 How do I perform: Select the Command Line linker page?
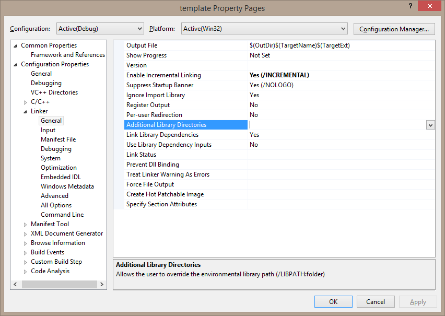[62, 214]
